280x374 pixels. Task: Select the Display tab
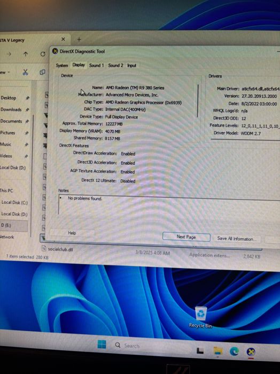(x=79, y=65)
